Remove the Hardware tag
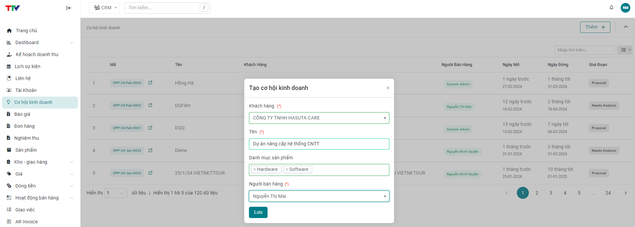 click(255, 170)
